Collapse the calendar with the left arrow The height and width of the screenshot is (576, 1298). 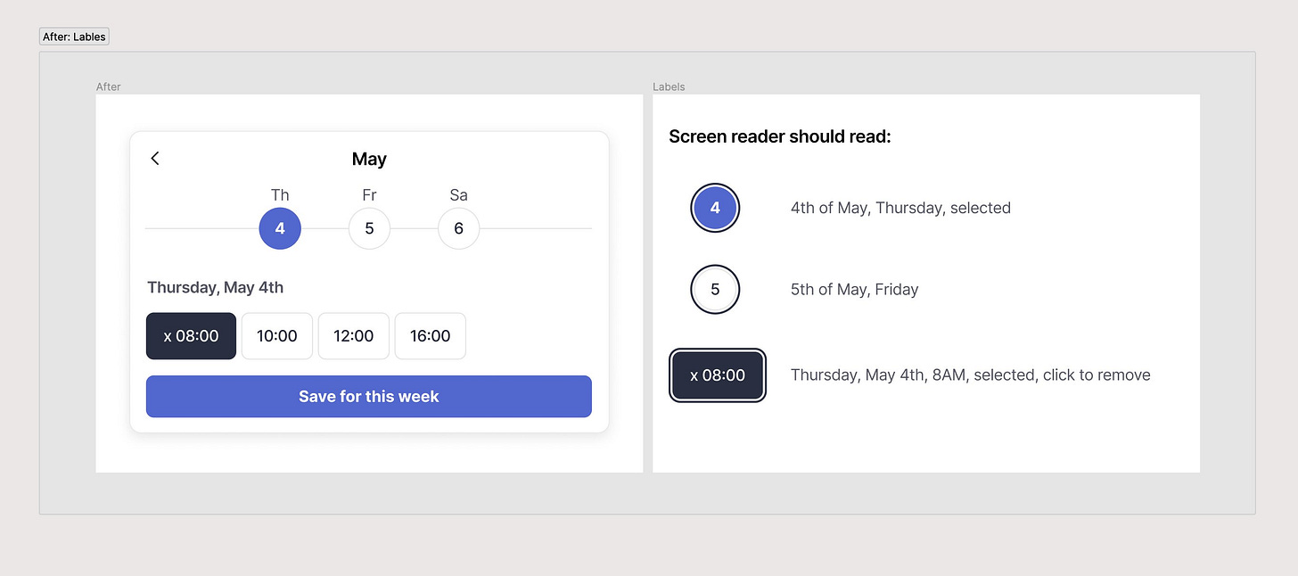(x=154, y=158)
